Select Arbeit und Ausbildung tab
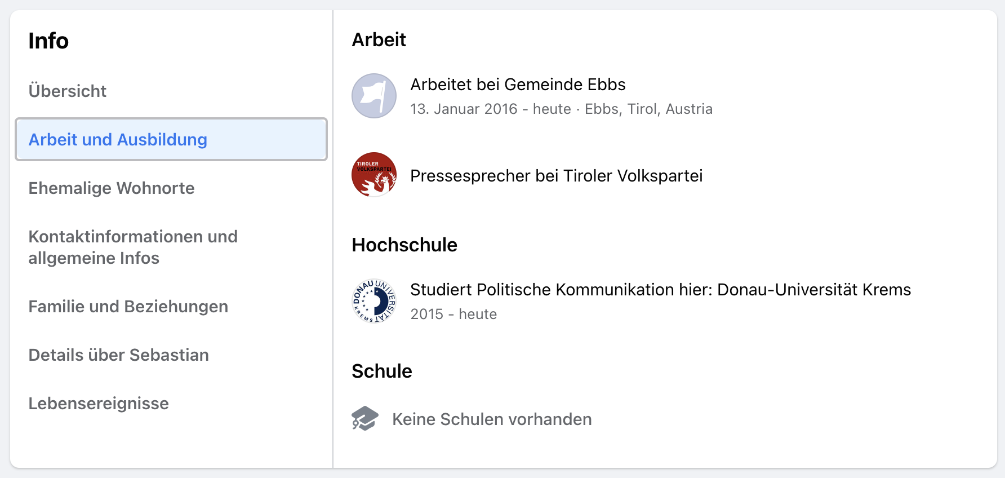1005x478 pixels. pyautogui.click(x=171, y=139)
